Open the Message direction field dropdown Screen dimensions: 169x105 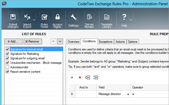[x=128, y=94]
